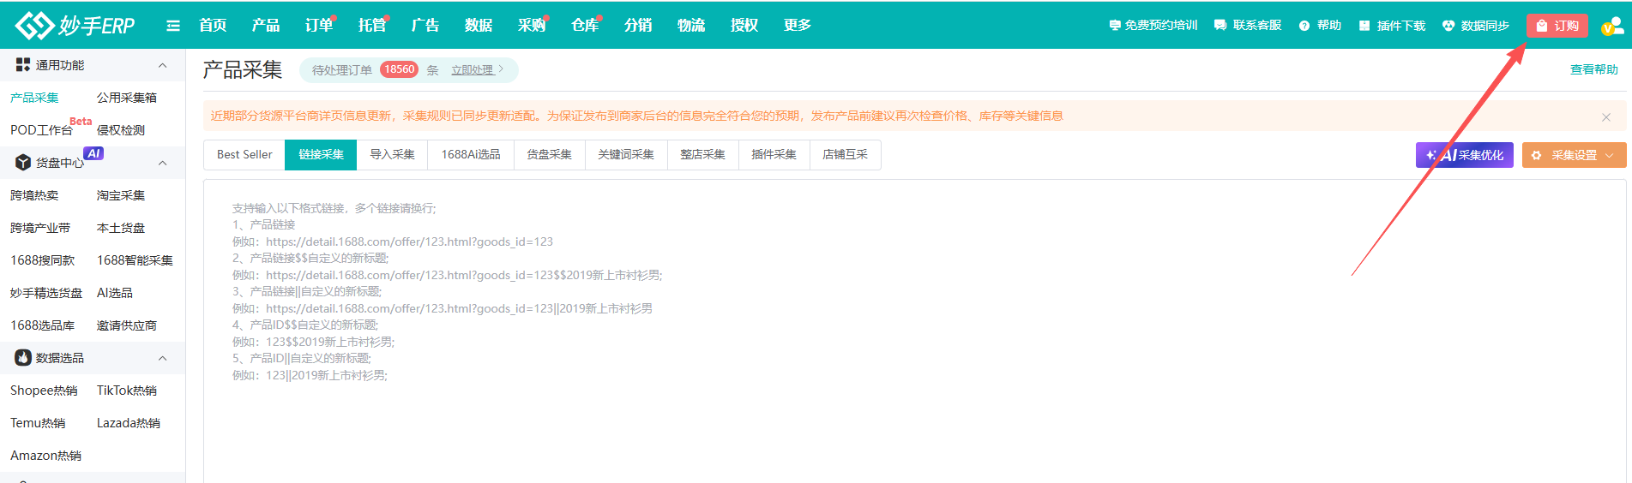Image resolution: width=1632 pixels, height=483 pixels.
Task: Open the 更多 menu
Action: click(798, 25)
